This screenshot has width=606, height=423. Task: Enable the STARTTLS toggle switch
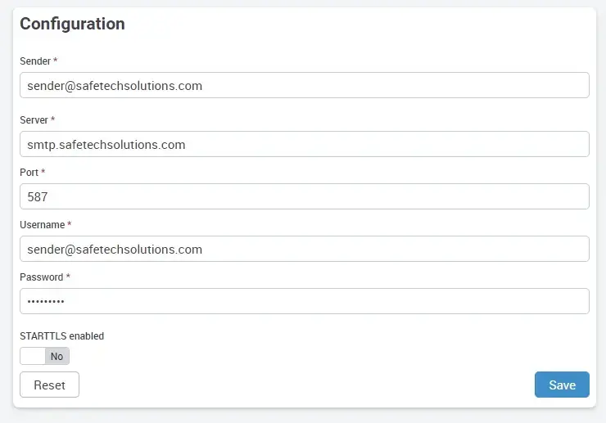(45, 356)
